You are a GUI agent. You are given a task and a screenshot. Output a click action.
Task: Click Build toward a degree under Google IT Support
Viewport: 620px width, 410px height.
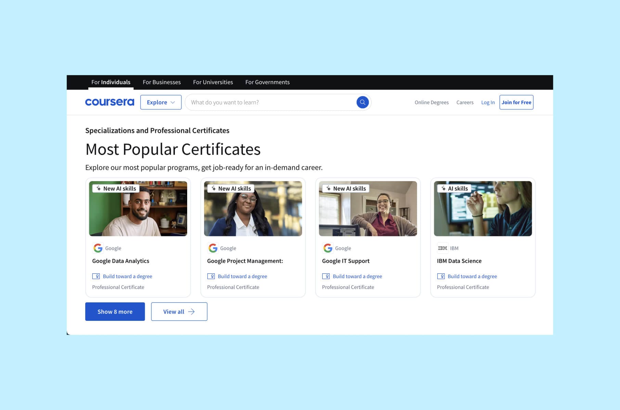[358, 276]
